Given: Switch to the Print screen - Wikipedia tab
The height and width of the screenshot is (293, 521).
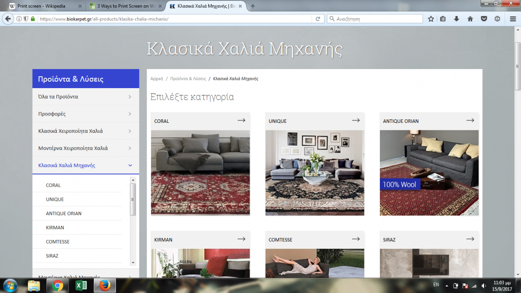Looking at the screenshot, I should (x=45, y=6).
